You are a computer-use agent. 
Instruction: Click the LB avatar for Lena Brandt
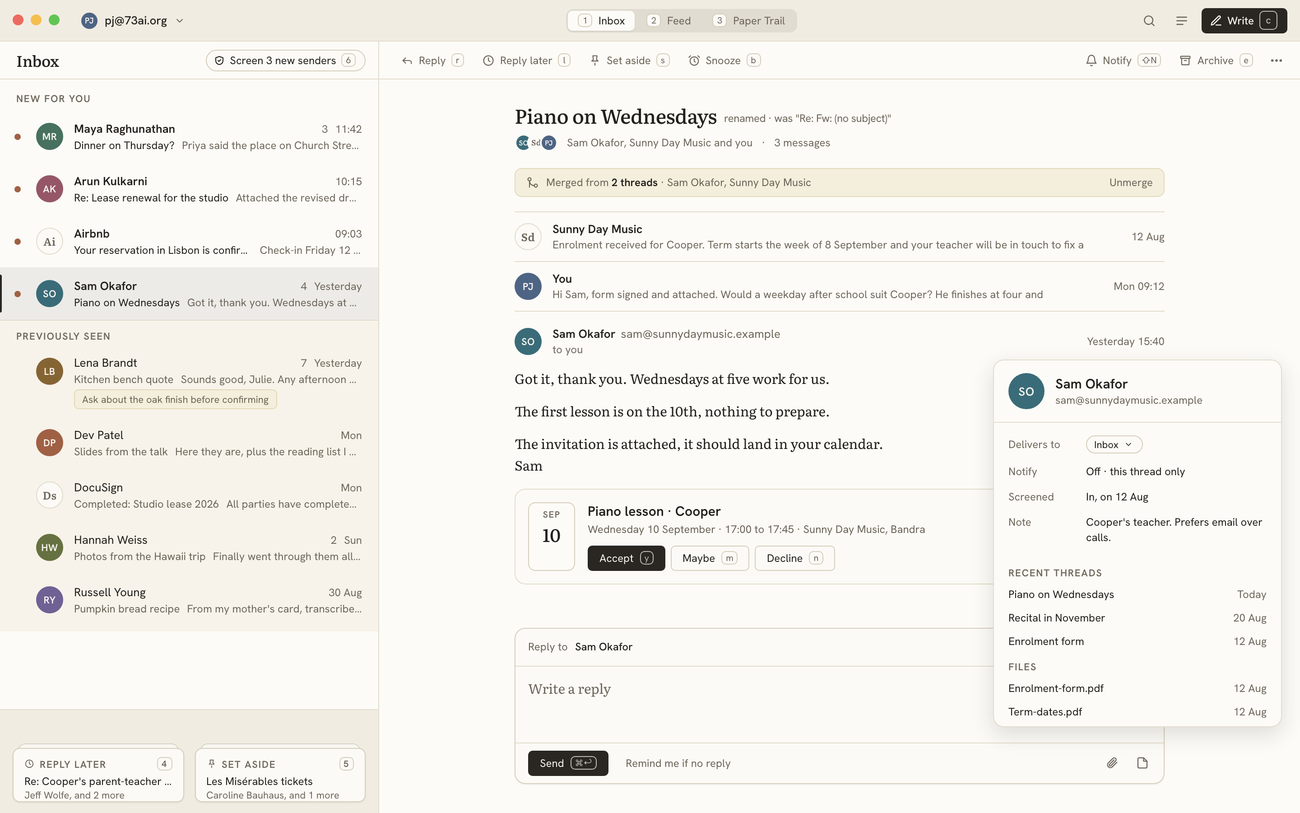pyautogui.click(x=49, y=371)
